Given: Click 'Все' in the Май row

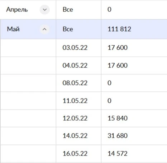Looking at the screenshot, I should click(x=68, y=29).
